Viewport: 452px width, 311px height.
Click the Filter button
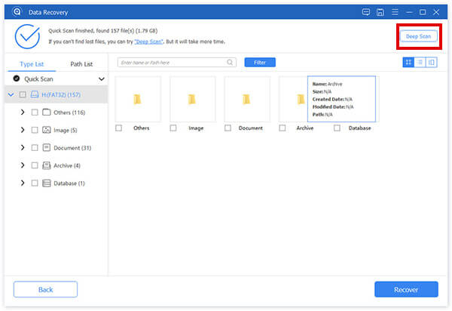[260, 63]
